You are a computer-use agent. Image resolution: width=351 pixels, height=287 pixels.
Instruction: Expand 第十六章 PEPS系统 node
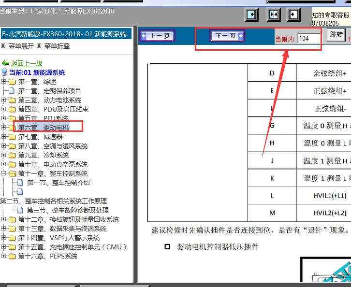pos(3,256)
